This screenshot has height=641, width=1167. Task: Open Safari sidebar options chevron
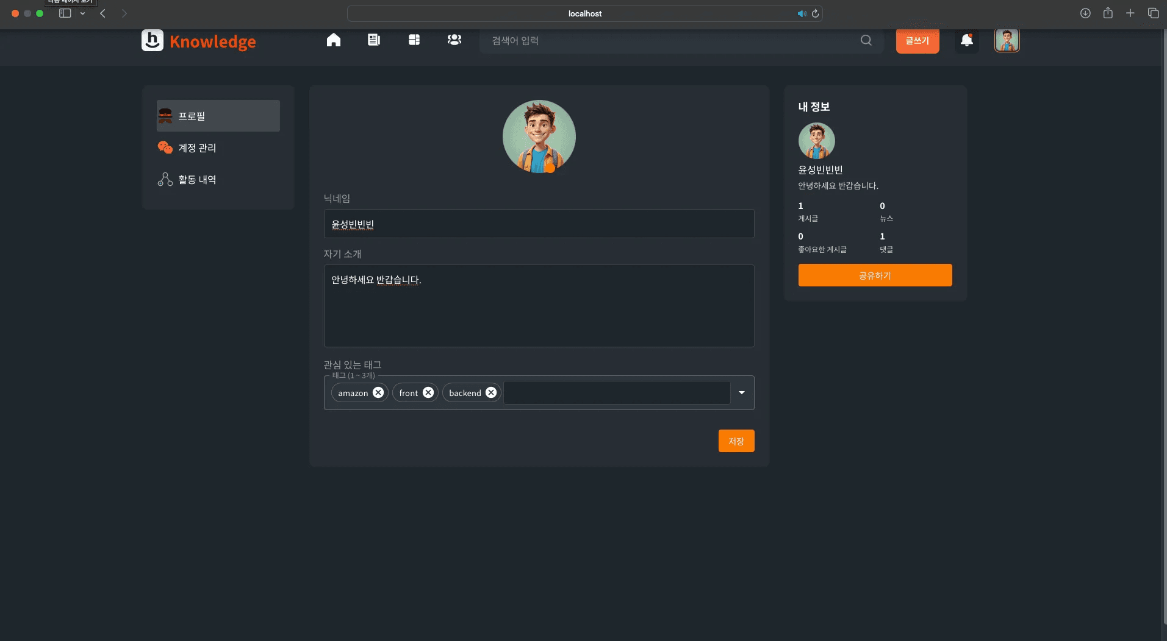tap(82, 13)
